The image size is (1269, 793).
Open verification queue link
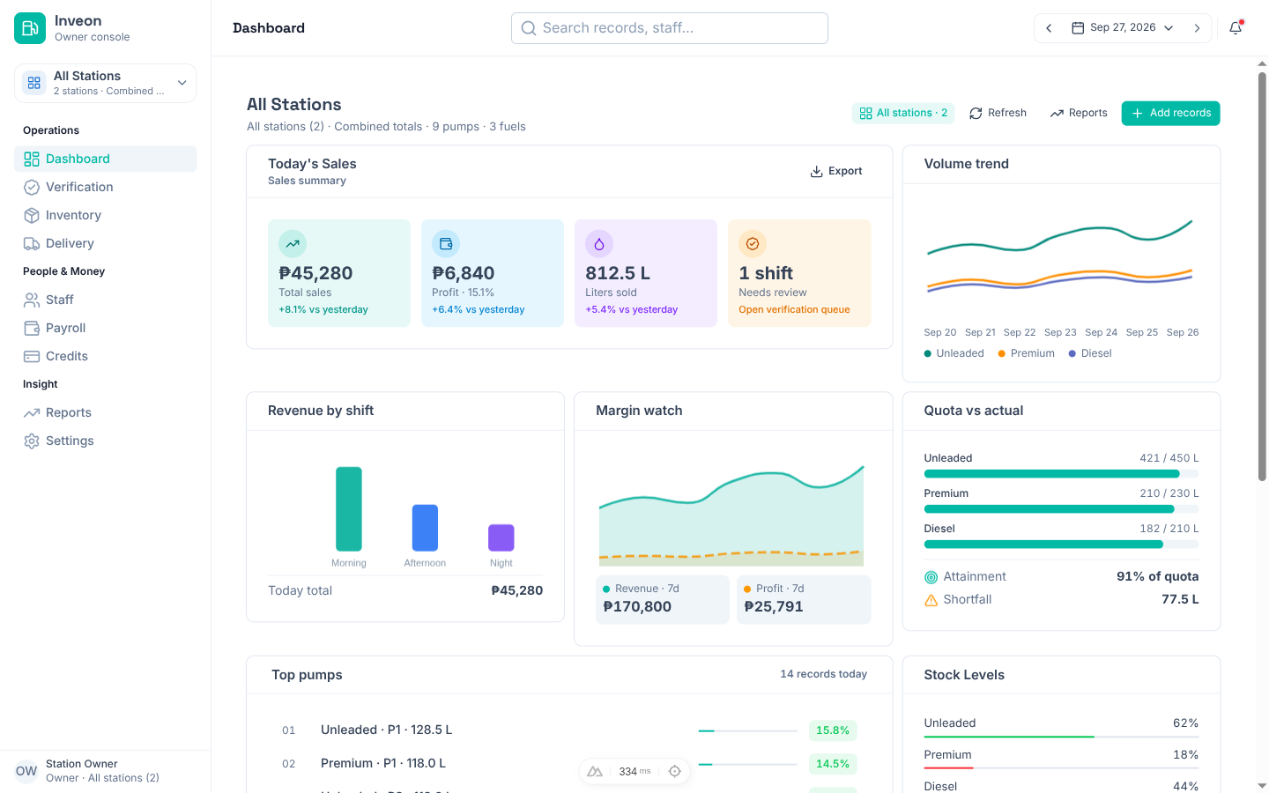794,309
